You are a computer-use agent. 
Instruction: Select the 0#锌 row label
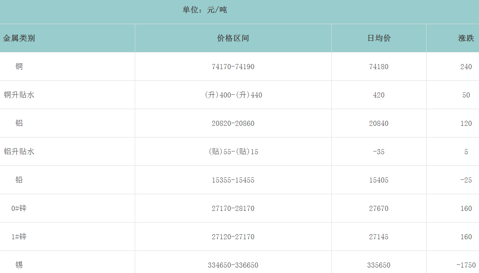[19, 208]
